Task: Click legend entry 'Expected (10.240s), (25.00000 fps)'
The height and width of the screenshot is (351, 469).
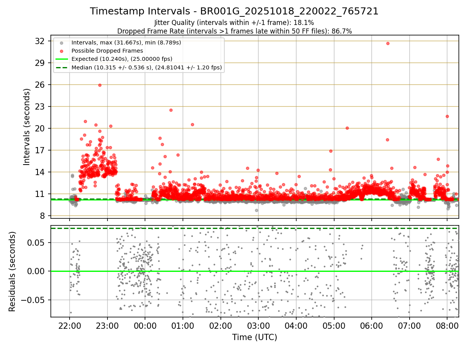Action: click(x=122, y=59)
